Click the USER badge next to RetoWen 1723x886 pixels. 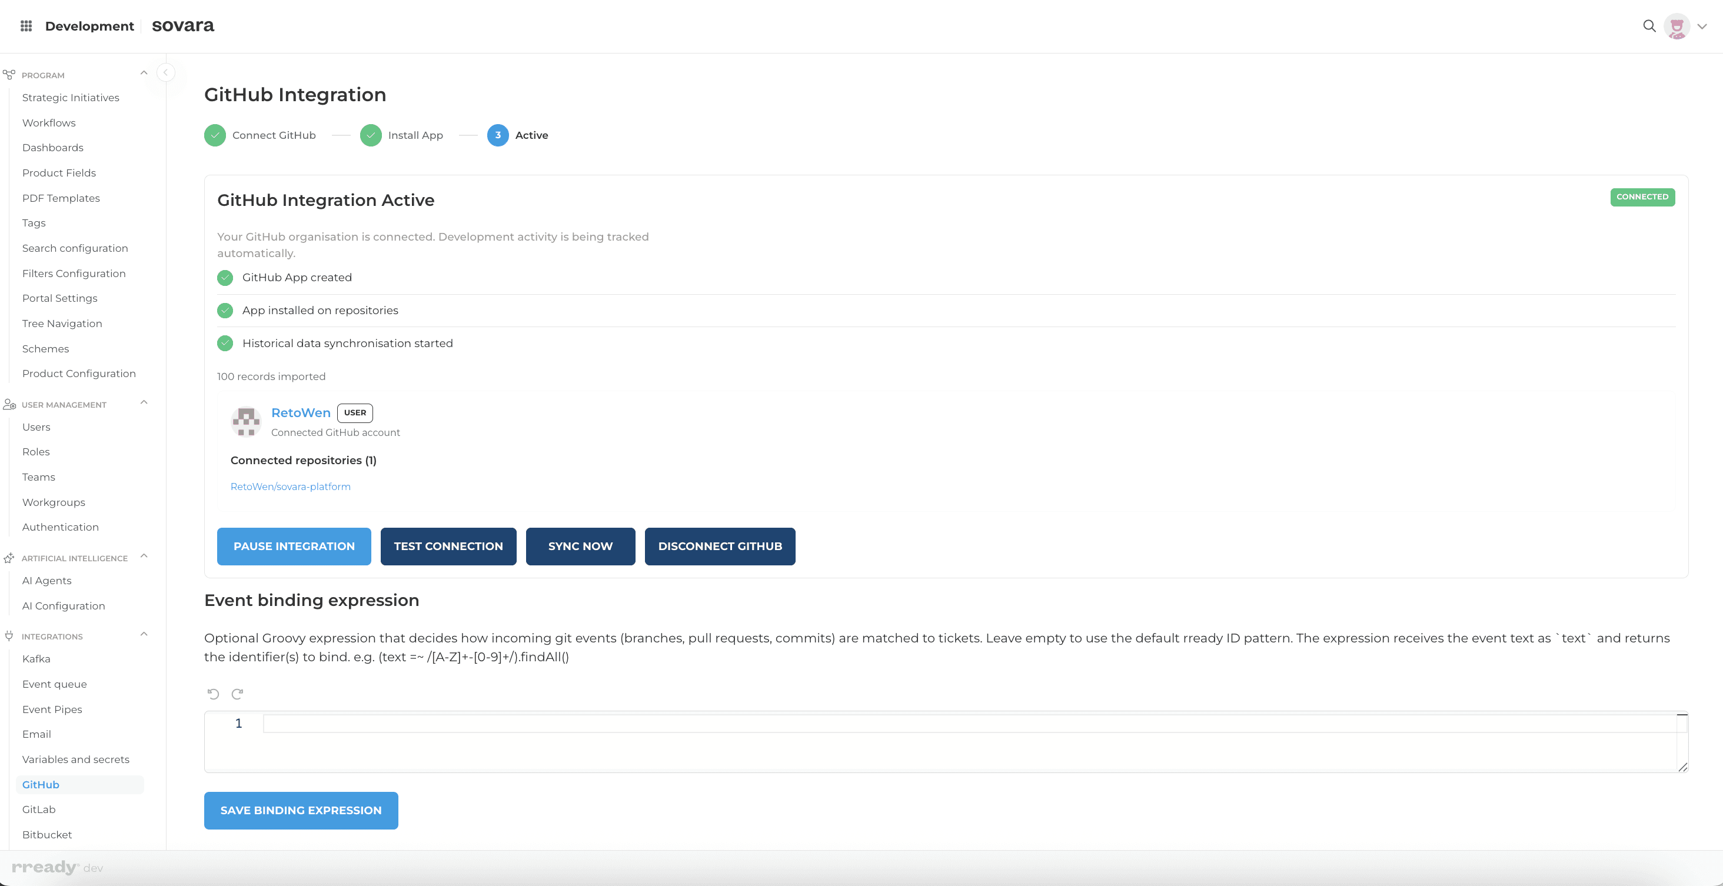point(355,413)
